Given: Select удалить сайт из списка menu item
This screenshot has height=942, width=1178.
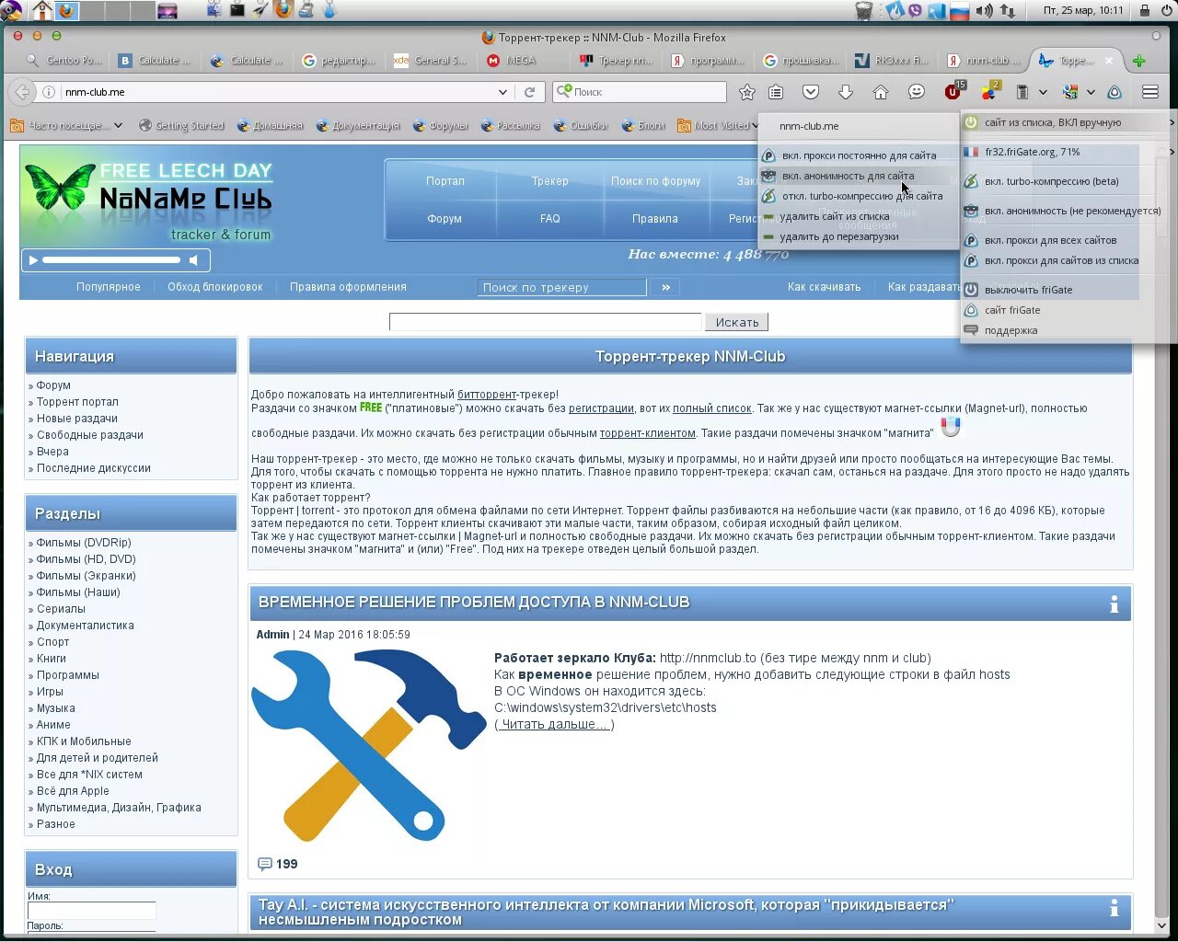Looking at the screenshot, I should click(858, 216).
